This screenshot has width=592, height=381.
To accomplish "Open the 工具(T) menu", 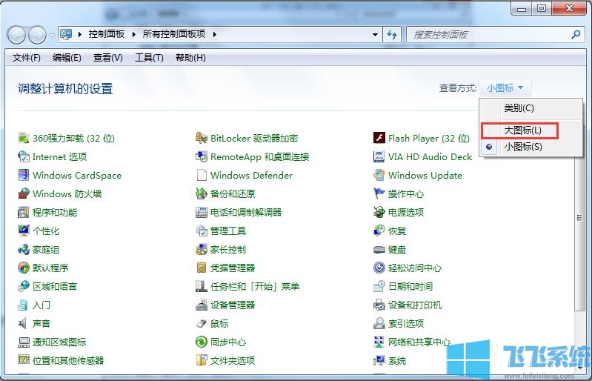I will coord(149,58).
